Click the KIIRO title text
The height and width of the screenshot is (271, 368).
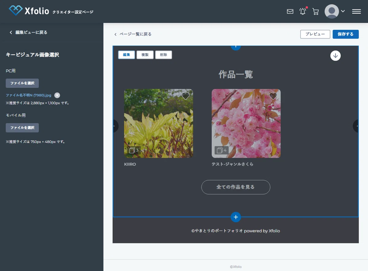click(x=130, y=164)
